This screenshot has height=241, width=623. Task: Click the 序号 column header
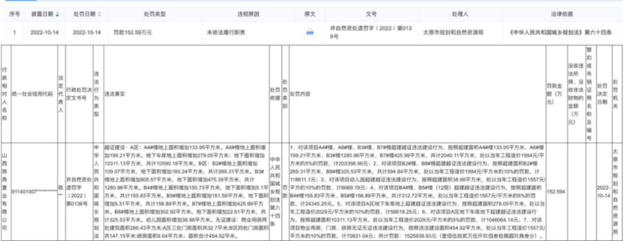tap(15, 14)
